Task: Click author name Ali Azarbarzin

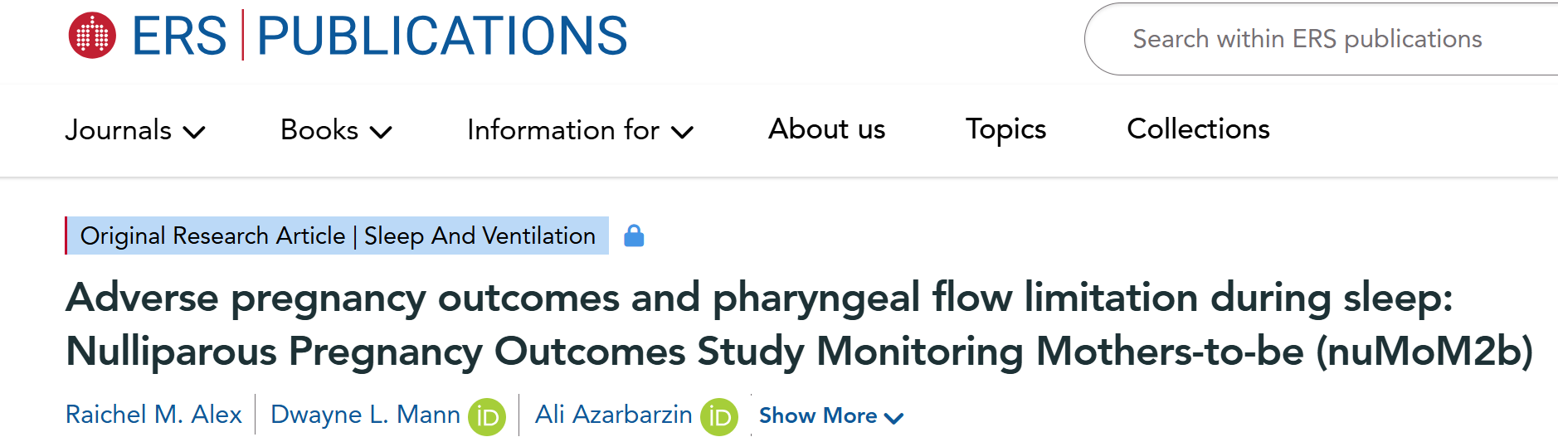Action: pyautogui.click(x=613, y=414)
